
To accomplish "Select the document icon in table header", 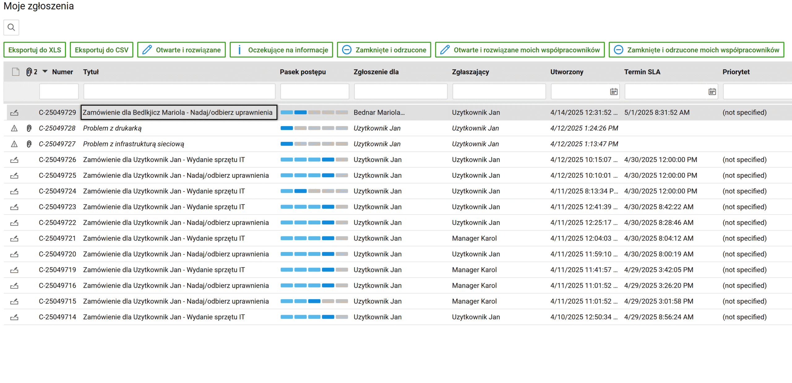I will pos(15,72).
